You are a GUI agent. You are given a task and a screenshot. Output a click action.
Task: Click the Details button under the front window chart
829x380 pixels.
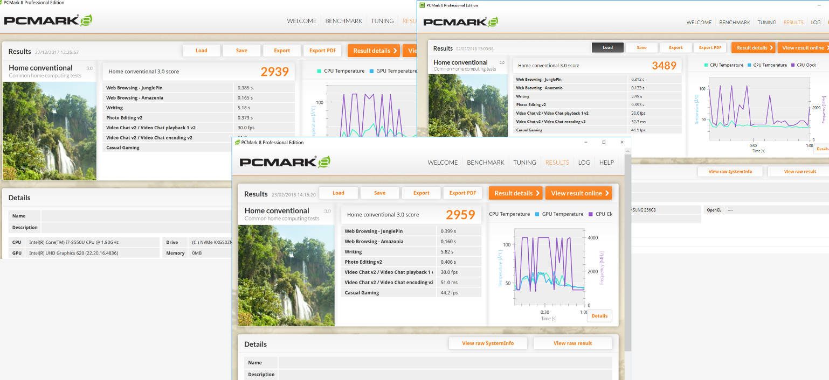point(599,316)
